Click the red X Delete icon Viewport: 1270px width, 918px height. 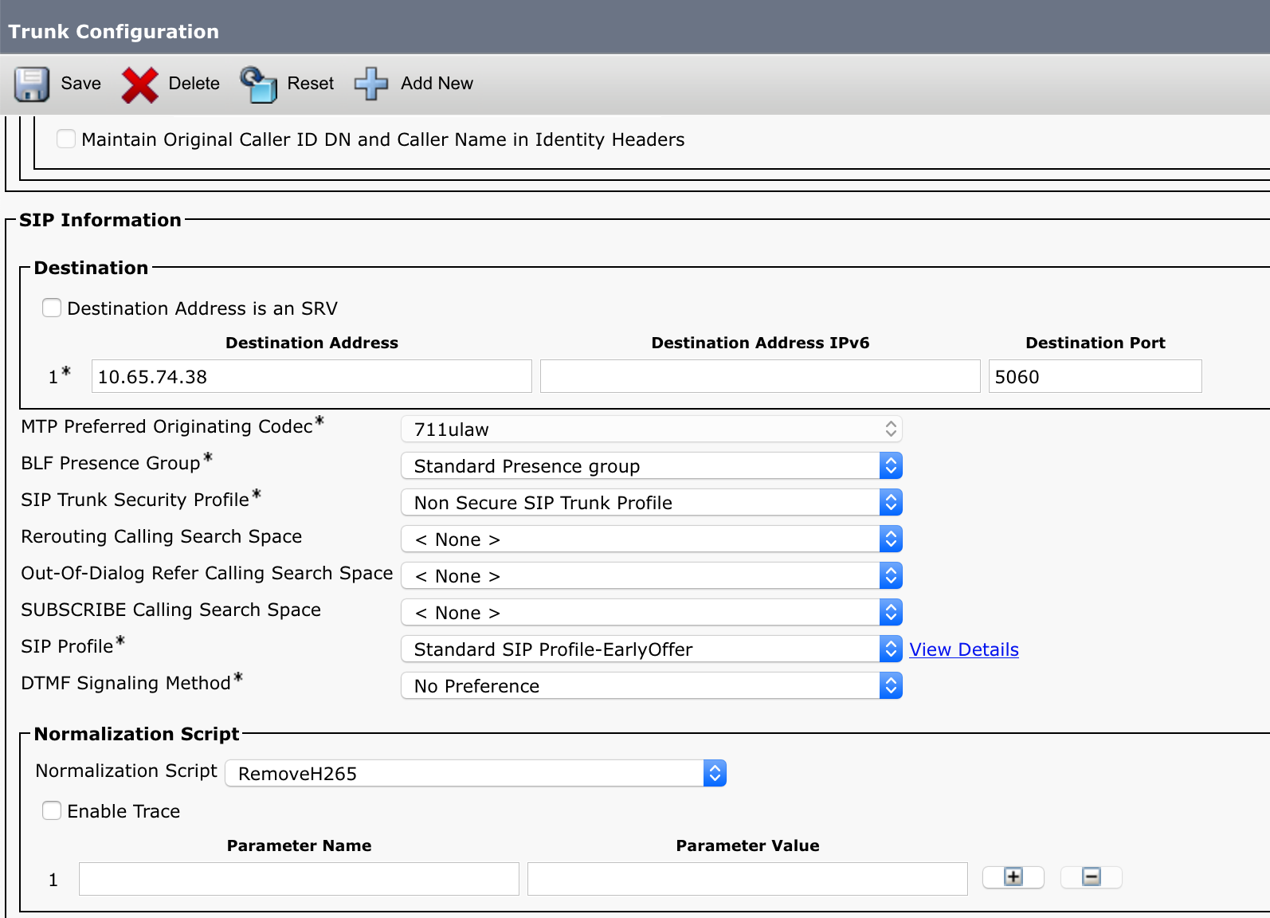tap(140, 84)
